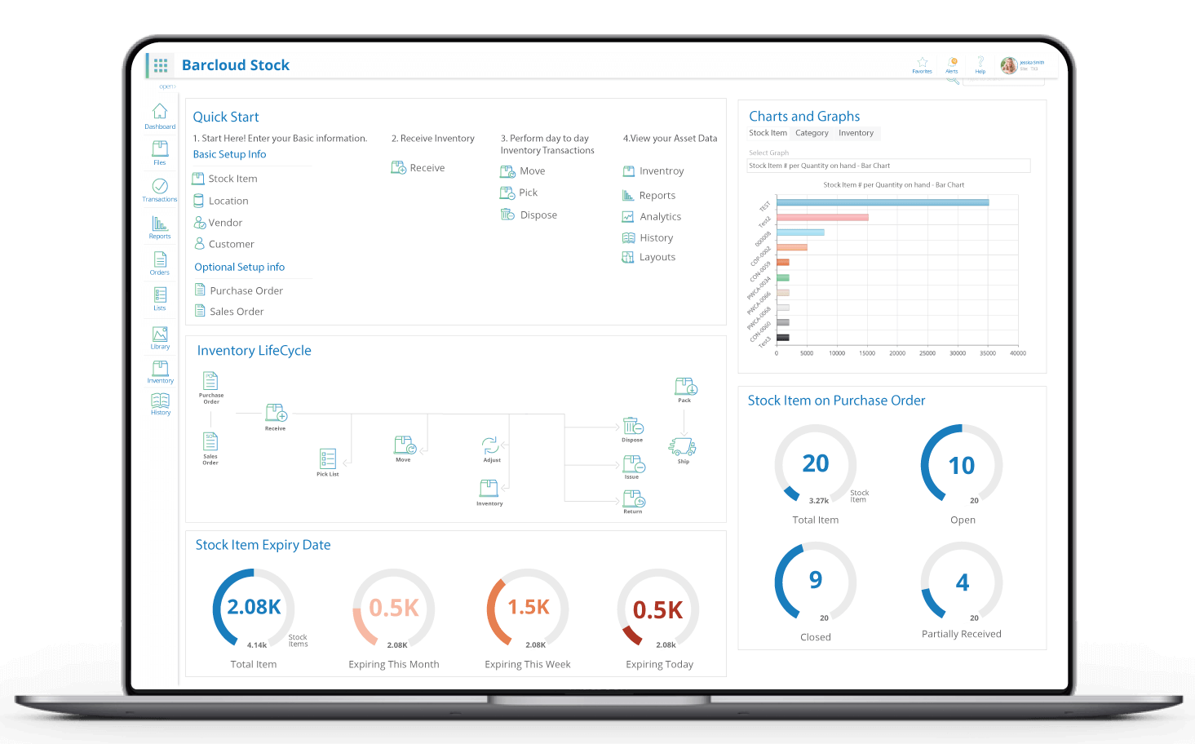This screenshot has width=1195, height=744.
Task: Open the Select Graph dropdown
Action: (889, 166)
